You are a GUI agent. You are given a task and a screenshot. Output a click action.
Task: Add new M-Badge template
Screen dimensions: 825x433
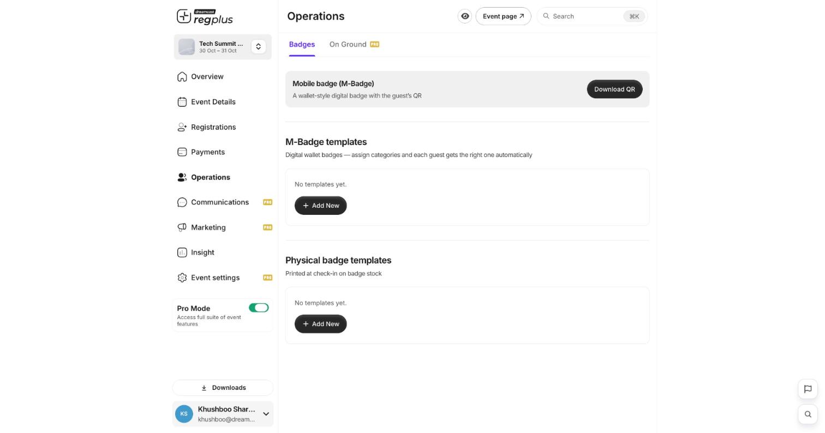321,206
